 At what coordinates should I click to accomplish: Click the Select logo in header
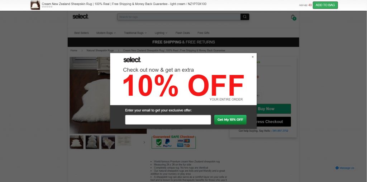(81, 16)
